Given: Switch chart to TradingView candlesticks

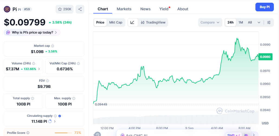Looking at the screenshot, I should click(153, 22).
